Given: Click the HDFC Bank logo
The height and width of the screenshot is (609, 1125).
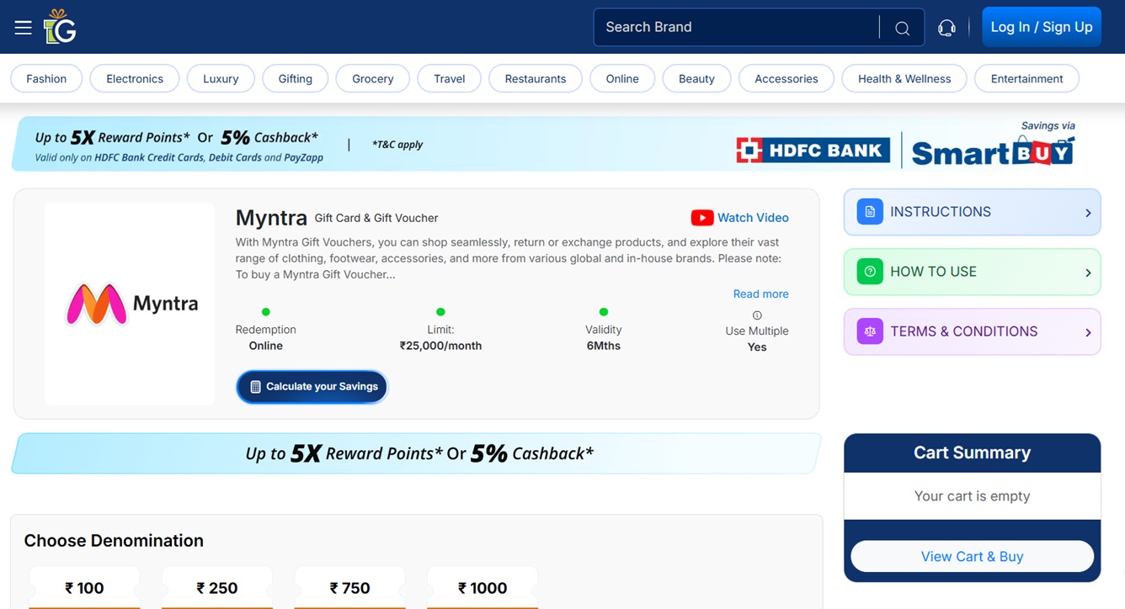Looking at the screenshot, I should click(813, 150).
